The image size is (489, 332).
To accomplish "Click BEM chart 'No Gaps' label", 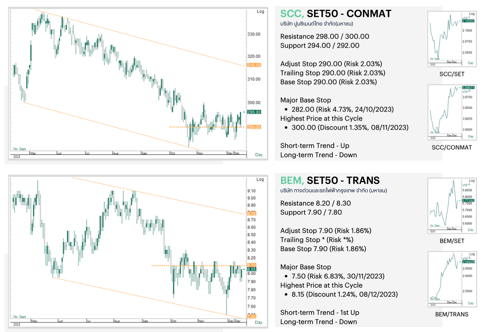I will [x=20, y=317].
